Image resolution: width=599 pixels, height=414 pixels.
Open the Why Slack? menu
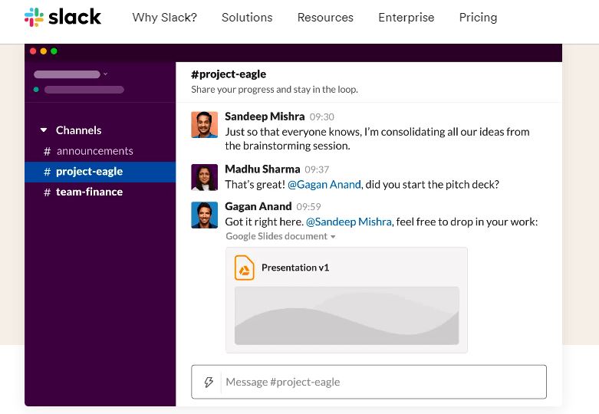(164, 17)
